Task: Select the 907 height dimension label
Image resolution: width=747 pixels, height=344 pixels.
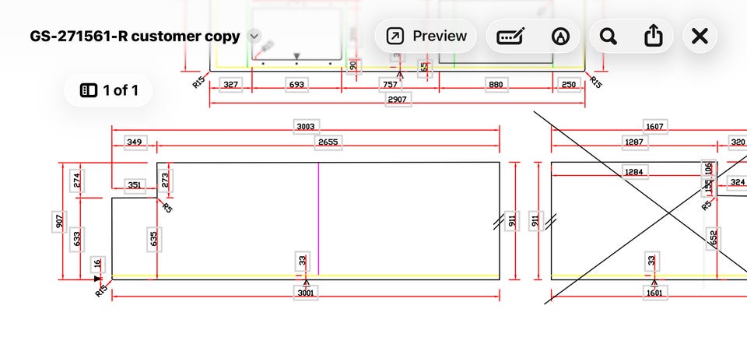Action: 60,222
